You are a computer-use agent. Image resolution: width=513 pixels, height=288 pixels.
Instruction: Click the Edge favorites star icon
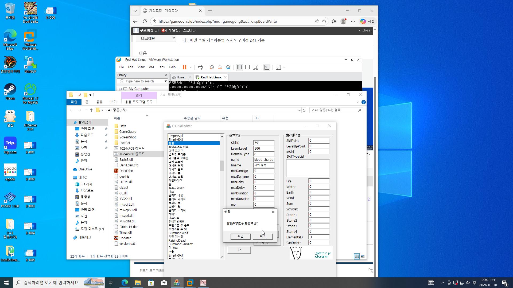[324, 21]
